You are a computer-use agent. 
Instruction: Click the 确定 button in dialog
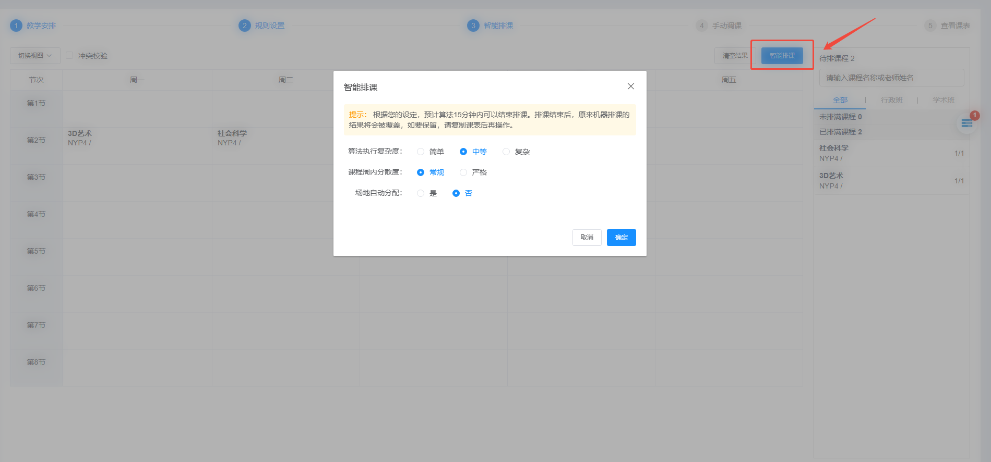click(x=621, y=238)
